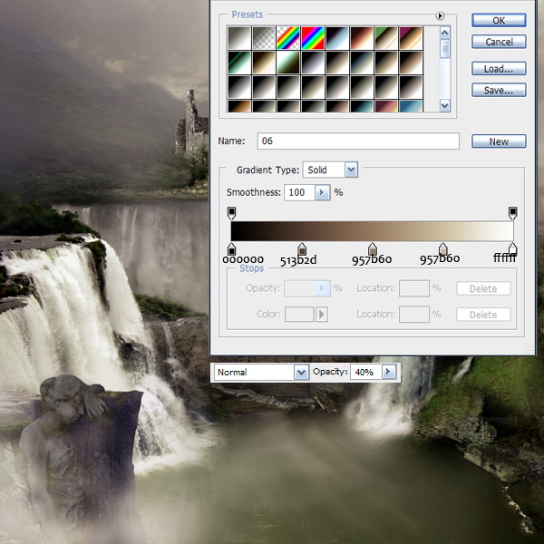544x544 pixels.
Task: Click the left opacity stop above gradient bar
Action: [x=231, y=212]
